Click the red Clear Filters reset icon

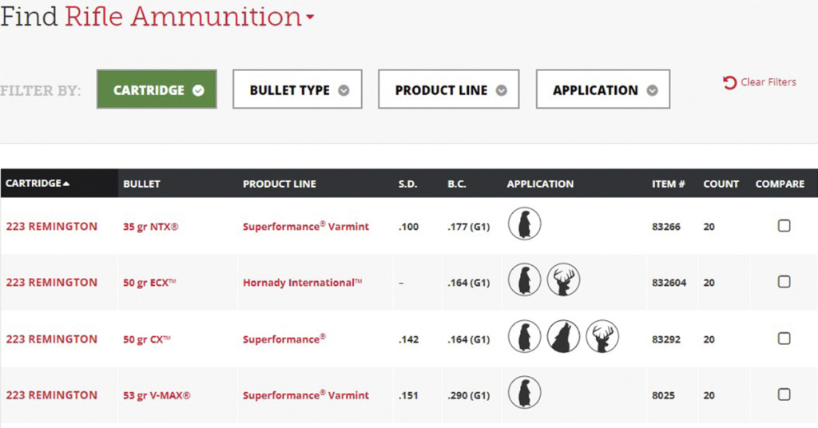click(x=729, y=82)
